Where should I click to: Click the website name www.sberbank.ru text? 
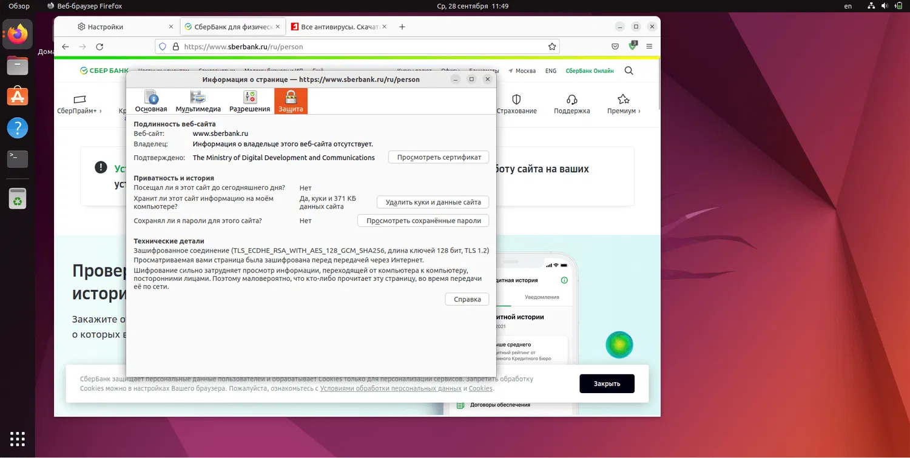click(x=220, y=133)
